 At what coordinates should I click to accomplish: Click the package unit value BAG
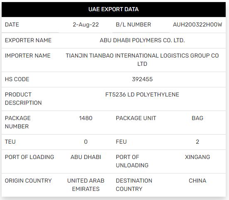(x=197, y=118)
